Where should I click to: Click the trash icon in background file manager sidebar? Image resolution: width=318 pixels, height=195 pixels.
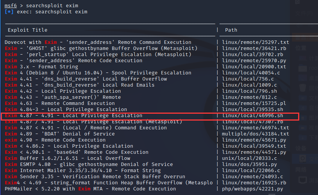click(x=302, y=88)
